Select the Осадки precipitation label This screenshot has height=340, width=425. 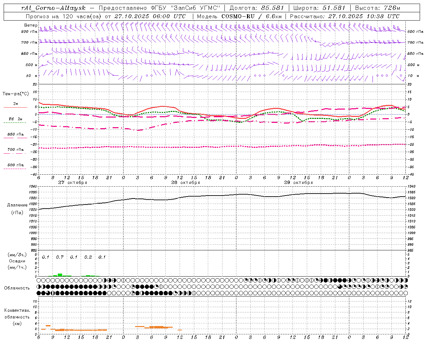[x=17, y=261]
